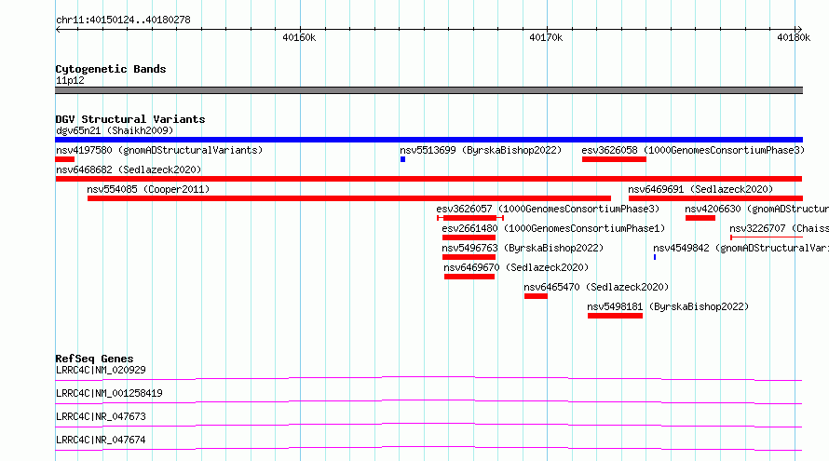The height and width of the screenshot is (461, 829).
Task: Open LRRC4C|NM_001258419 transcript label
Action: pyautogui.click(x=109, y=393)
